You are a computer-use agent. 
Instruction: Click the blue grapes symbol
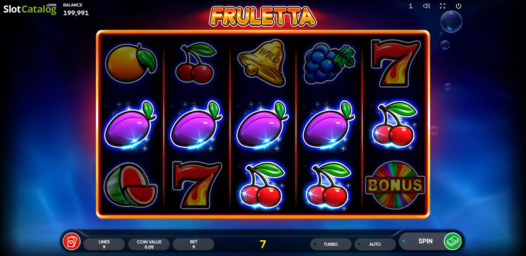330,63
